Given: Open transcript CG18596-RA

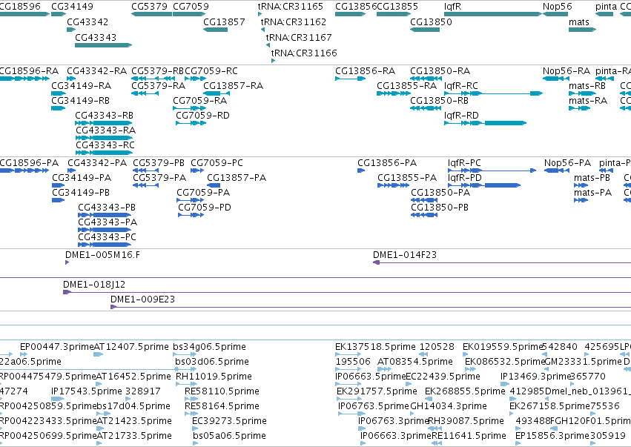Looking at the screenshot, I should [x=25, y=79].
